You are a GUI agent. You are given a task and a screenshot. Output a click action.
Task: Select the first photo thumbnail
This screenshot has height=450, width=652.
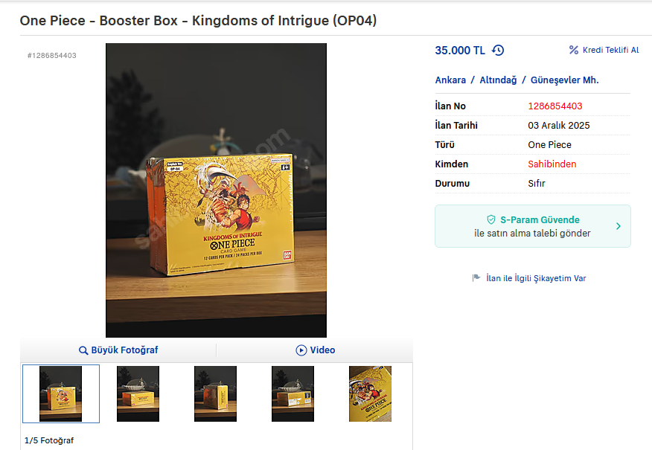click(x=61, y=393)
